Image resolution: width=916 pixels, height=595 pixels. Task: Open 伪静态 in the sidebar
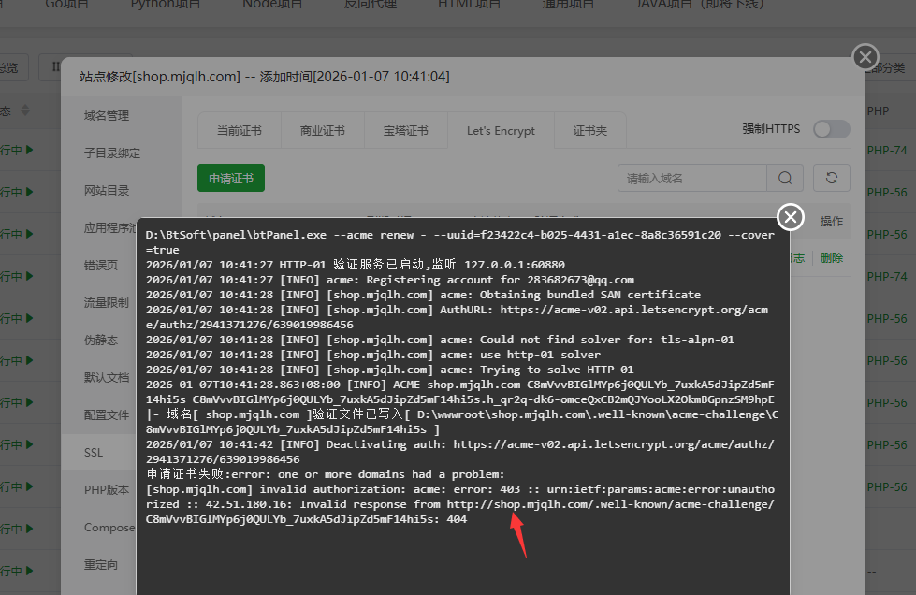point(100,340)
